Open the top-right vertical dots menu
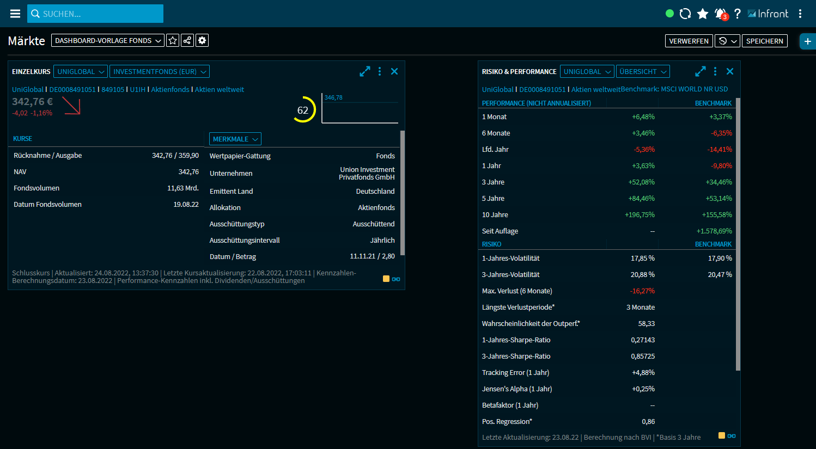This screenshot has height=449, width=816. [x=800, y=14]
